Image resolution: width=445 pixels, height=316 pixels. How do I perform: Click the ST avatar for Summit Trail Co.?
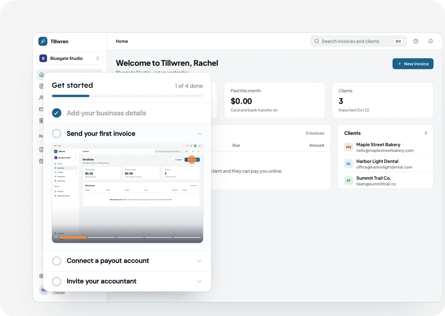(x=349, y=181)
